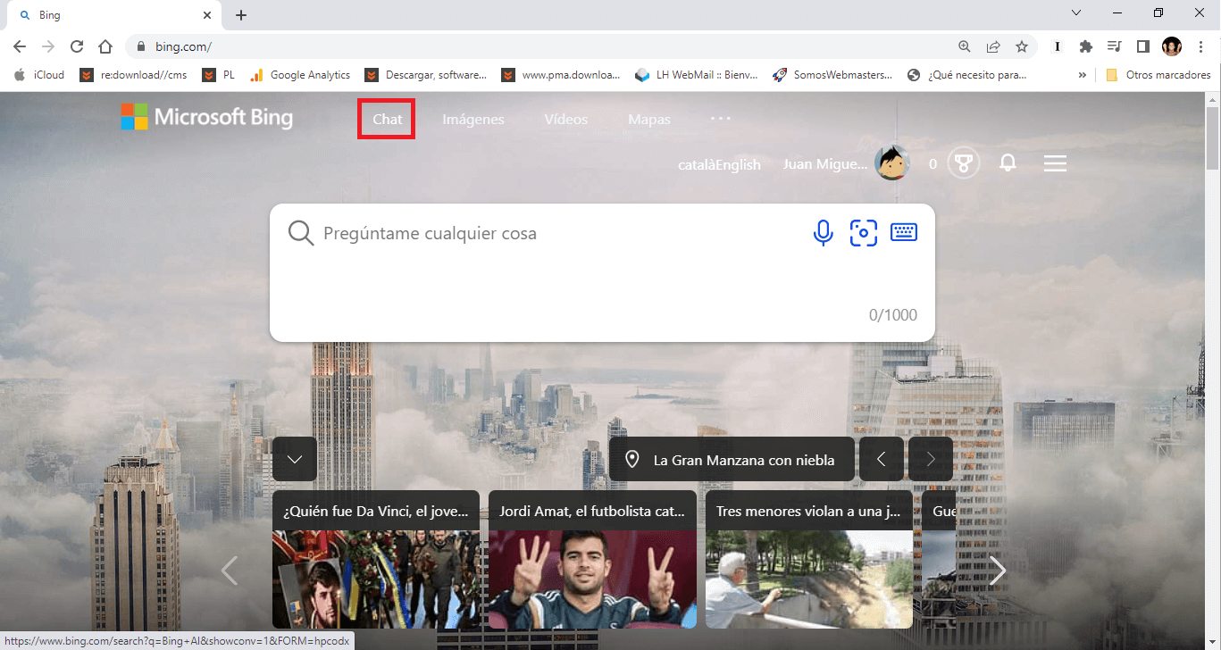
Task: Open the Juan Migue... account menu
Action: (x=825, y=164)
